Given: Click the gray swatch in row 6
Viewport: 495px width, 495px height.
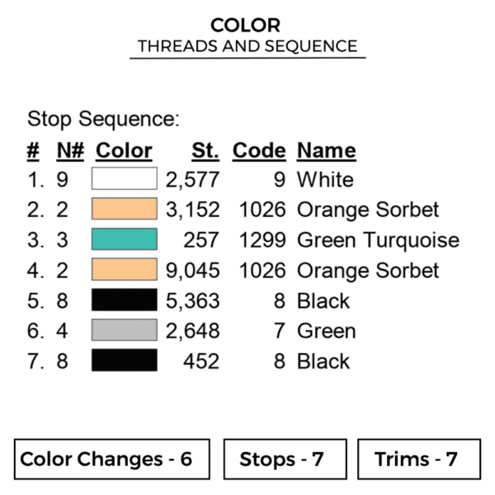Looking at the screenshot, I should [124, 331].
